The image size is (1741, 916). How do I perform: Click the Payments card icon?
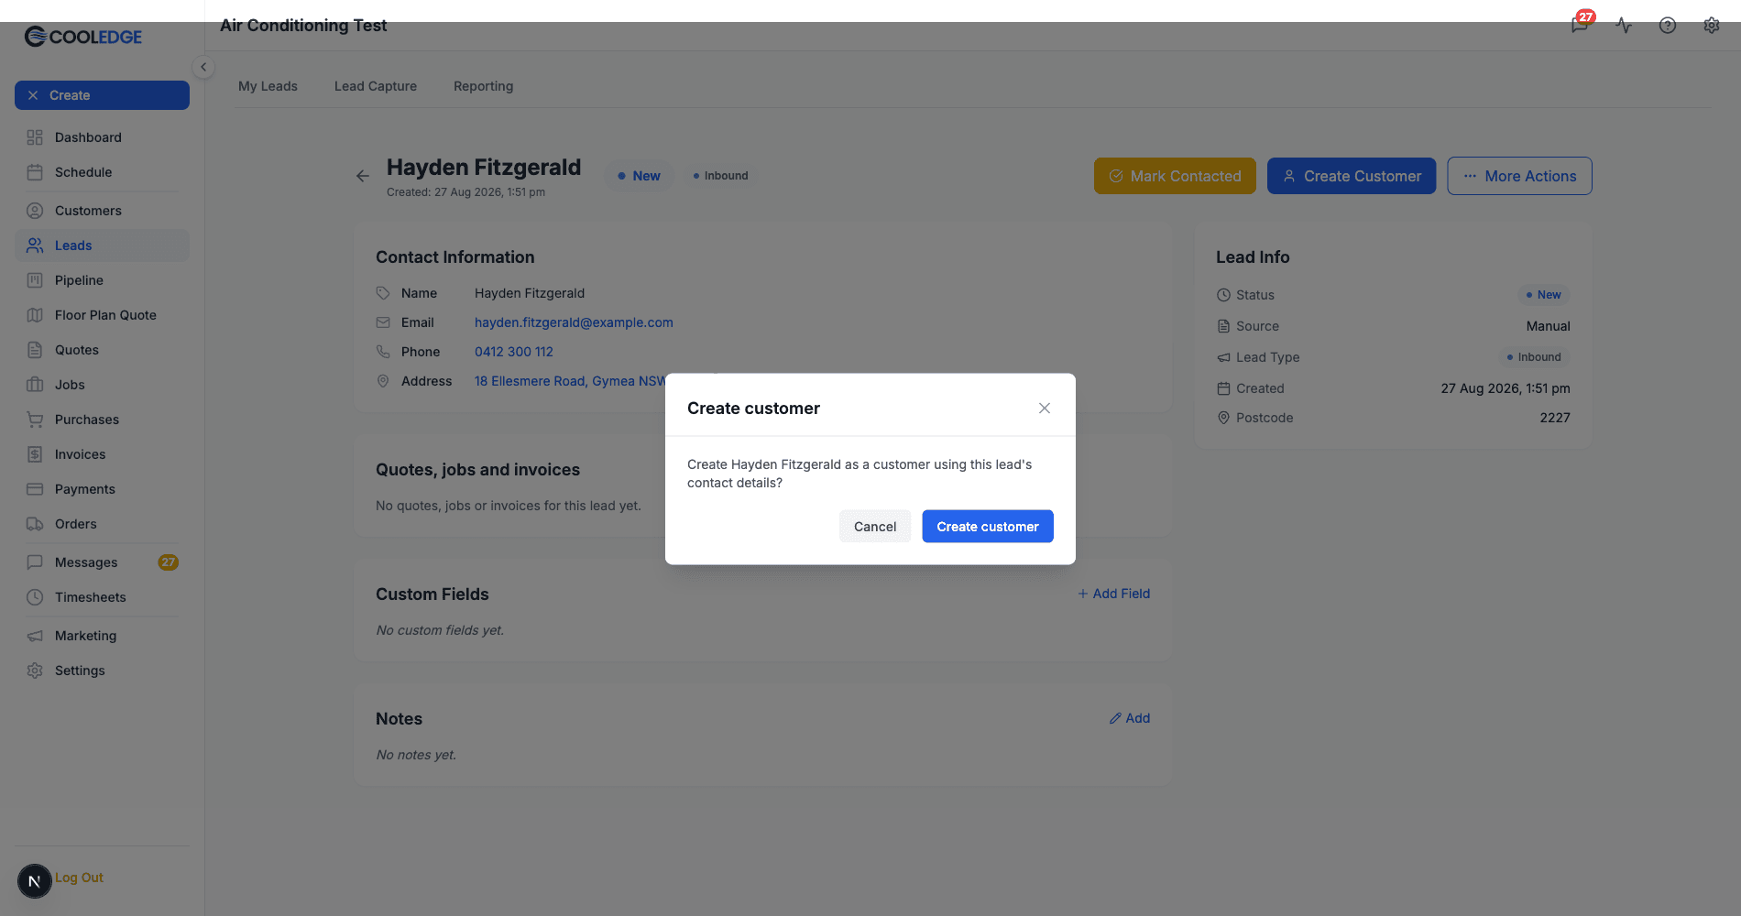tap(35, 489)
